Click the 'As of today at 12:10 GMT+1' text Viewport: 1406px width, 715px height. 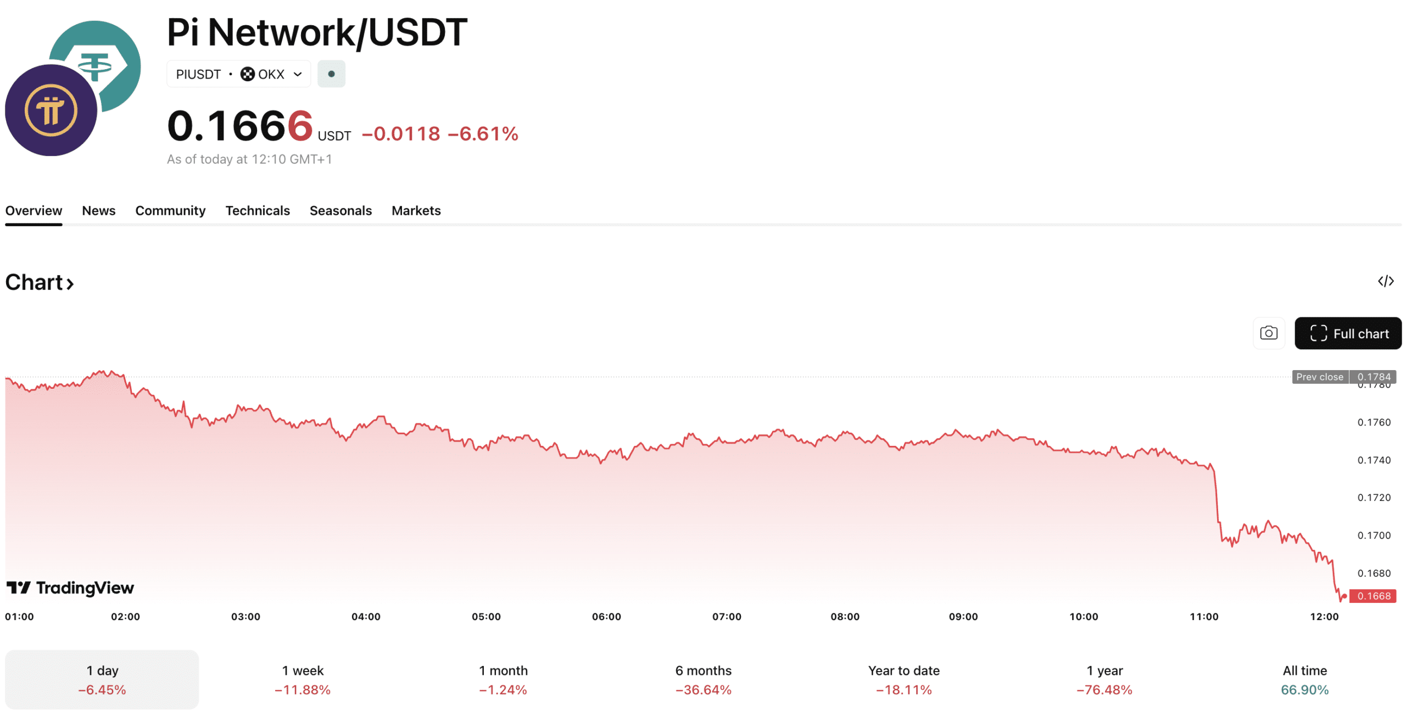tap(249, 159)
